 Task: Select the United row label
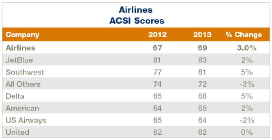pos(17,132)
